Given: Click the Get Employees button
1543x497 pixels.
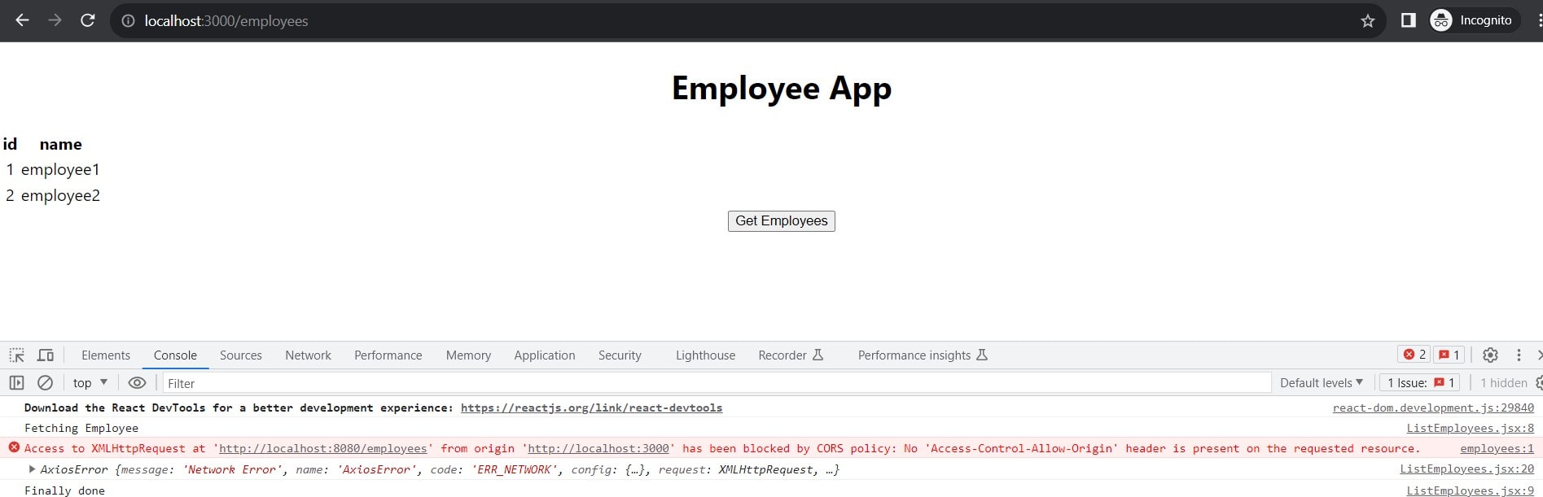Looking at the screenshot, I should click(782, 221).
